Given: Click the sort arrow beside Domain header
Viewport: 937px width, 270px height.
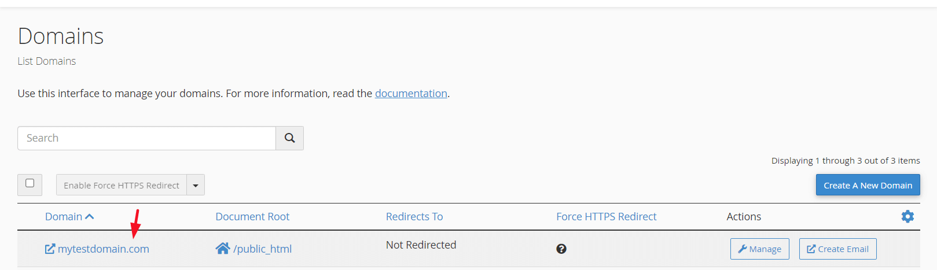Looking at the screenshot, I should point(90,217).
